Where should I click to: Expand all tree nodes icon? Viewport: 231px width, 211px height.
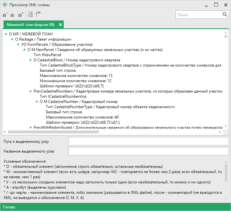[x=30, y=14]
